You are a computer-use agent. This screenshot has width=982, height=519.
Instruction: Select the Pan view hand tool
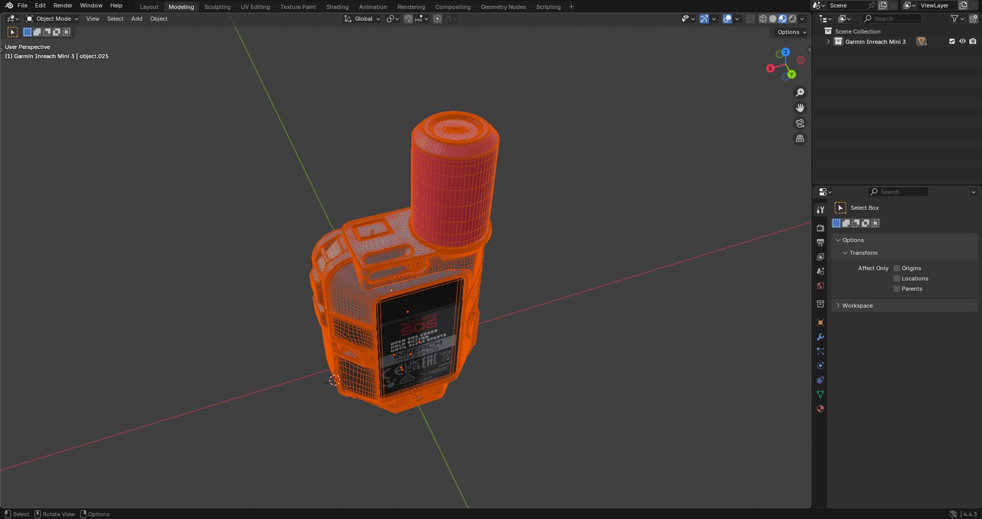[x=800, y=108]
